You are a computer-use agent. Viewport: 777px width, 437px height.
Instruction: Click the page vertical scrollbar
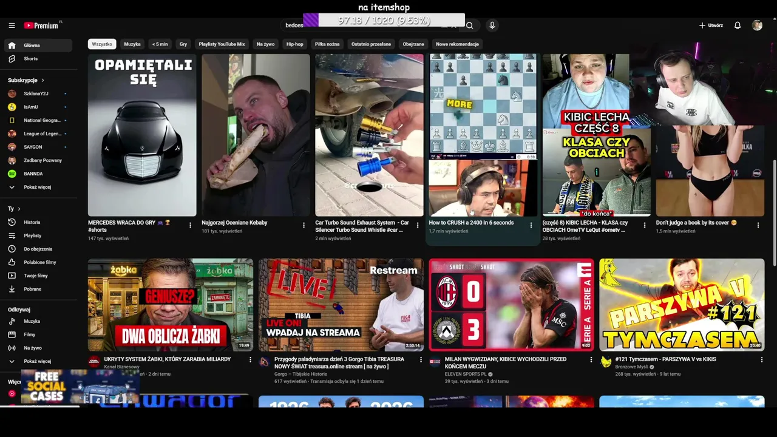[775, 212]
